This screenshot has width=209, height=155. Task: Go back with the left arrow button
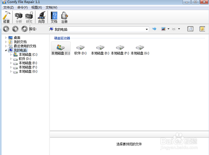6,29
